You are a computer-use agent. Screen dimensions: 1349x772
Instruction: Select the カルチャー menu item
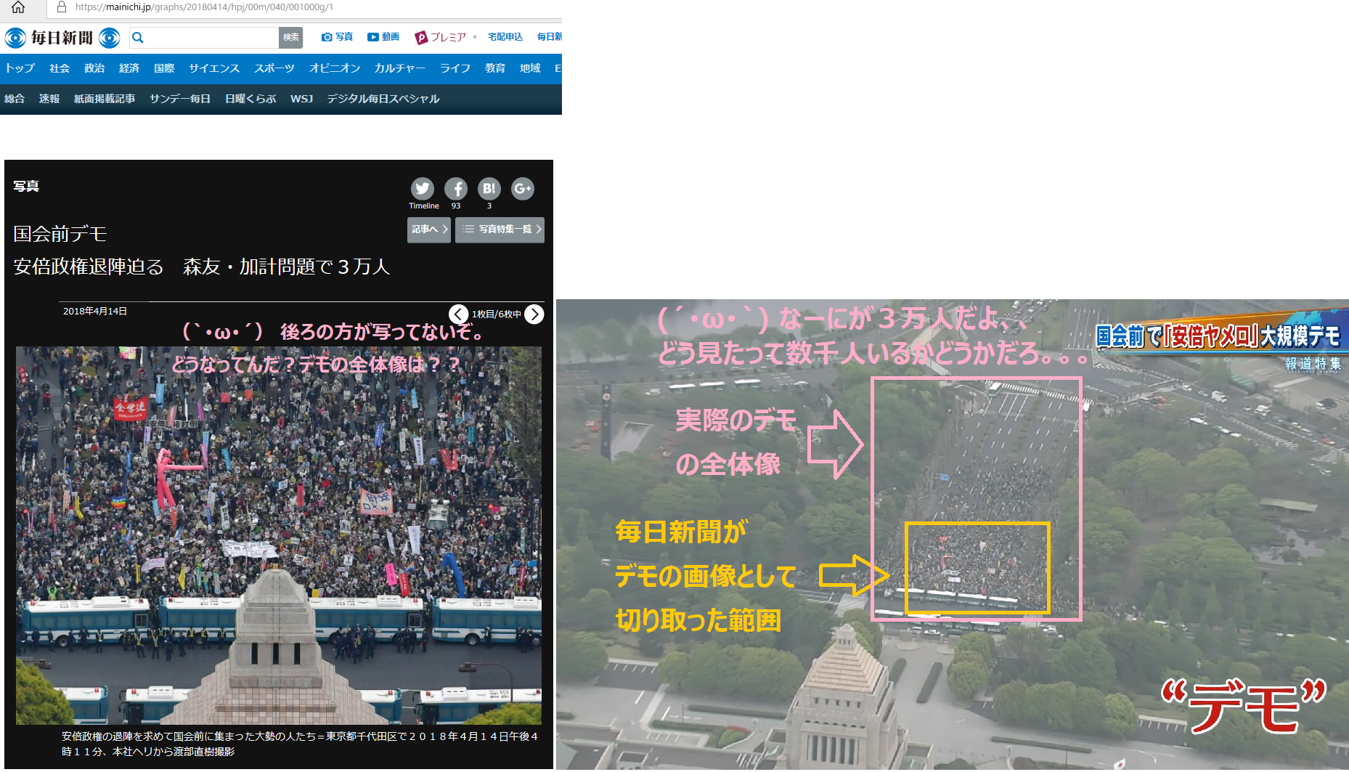tap(400, 68)
